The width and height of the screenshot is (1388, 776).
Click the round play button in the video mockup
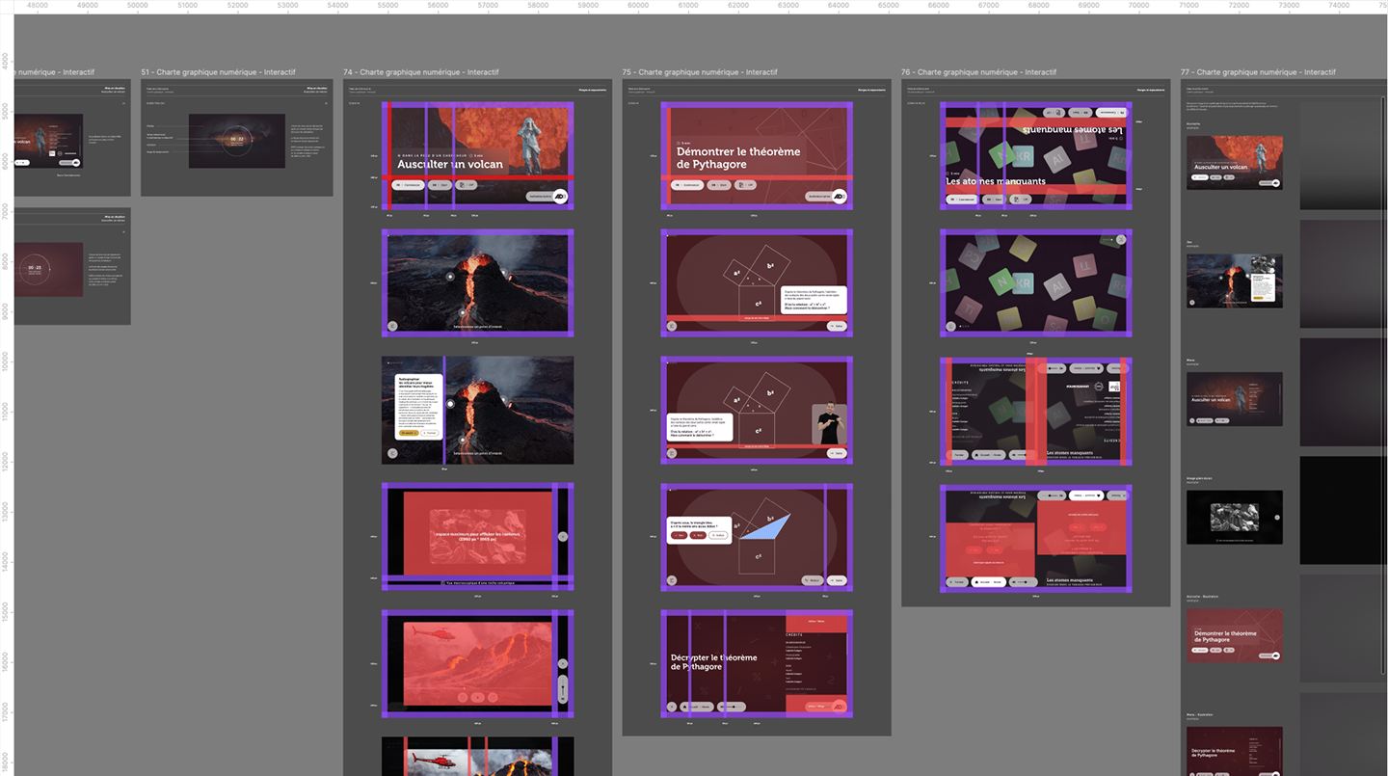[x=475, y=696]
